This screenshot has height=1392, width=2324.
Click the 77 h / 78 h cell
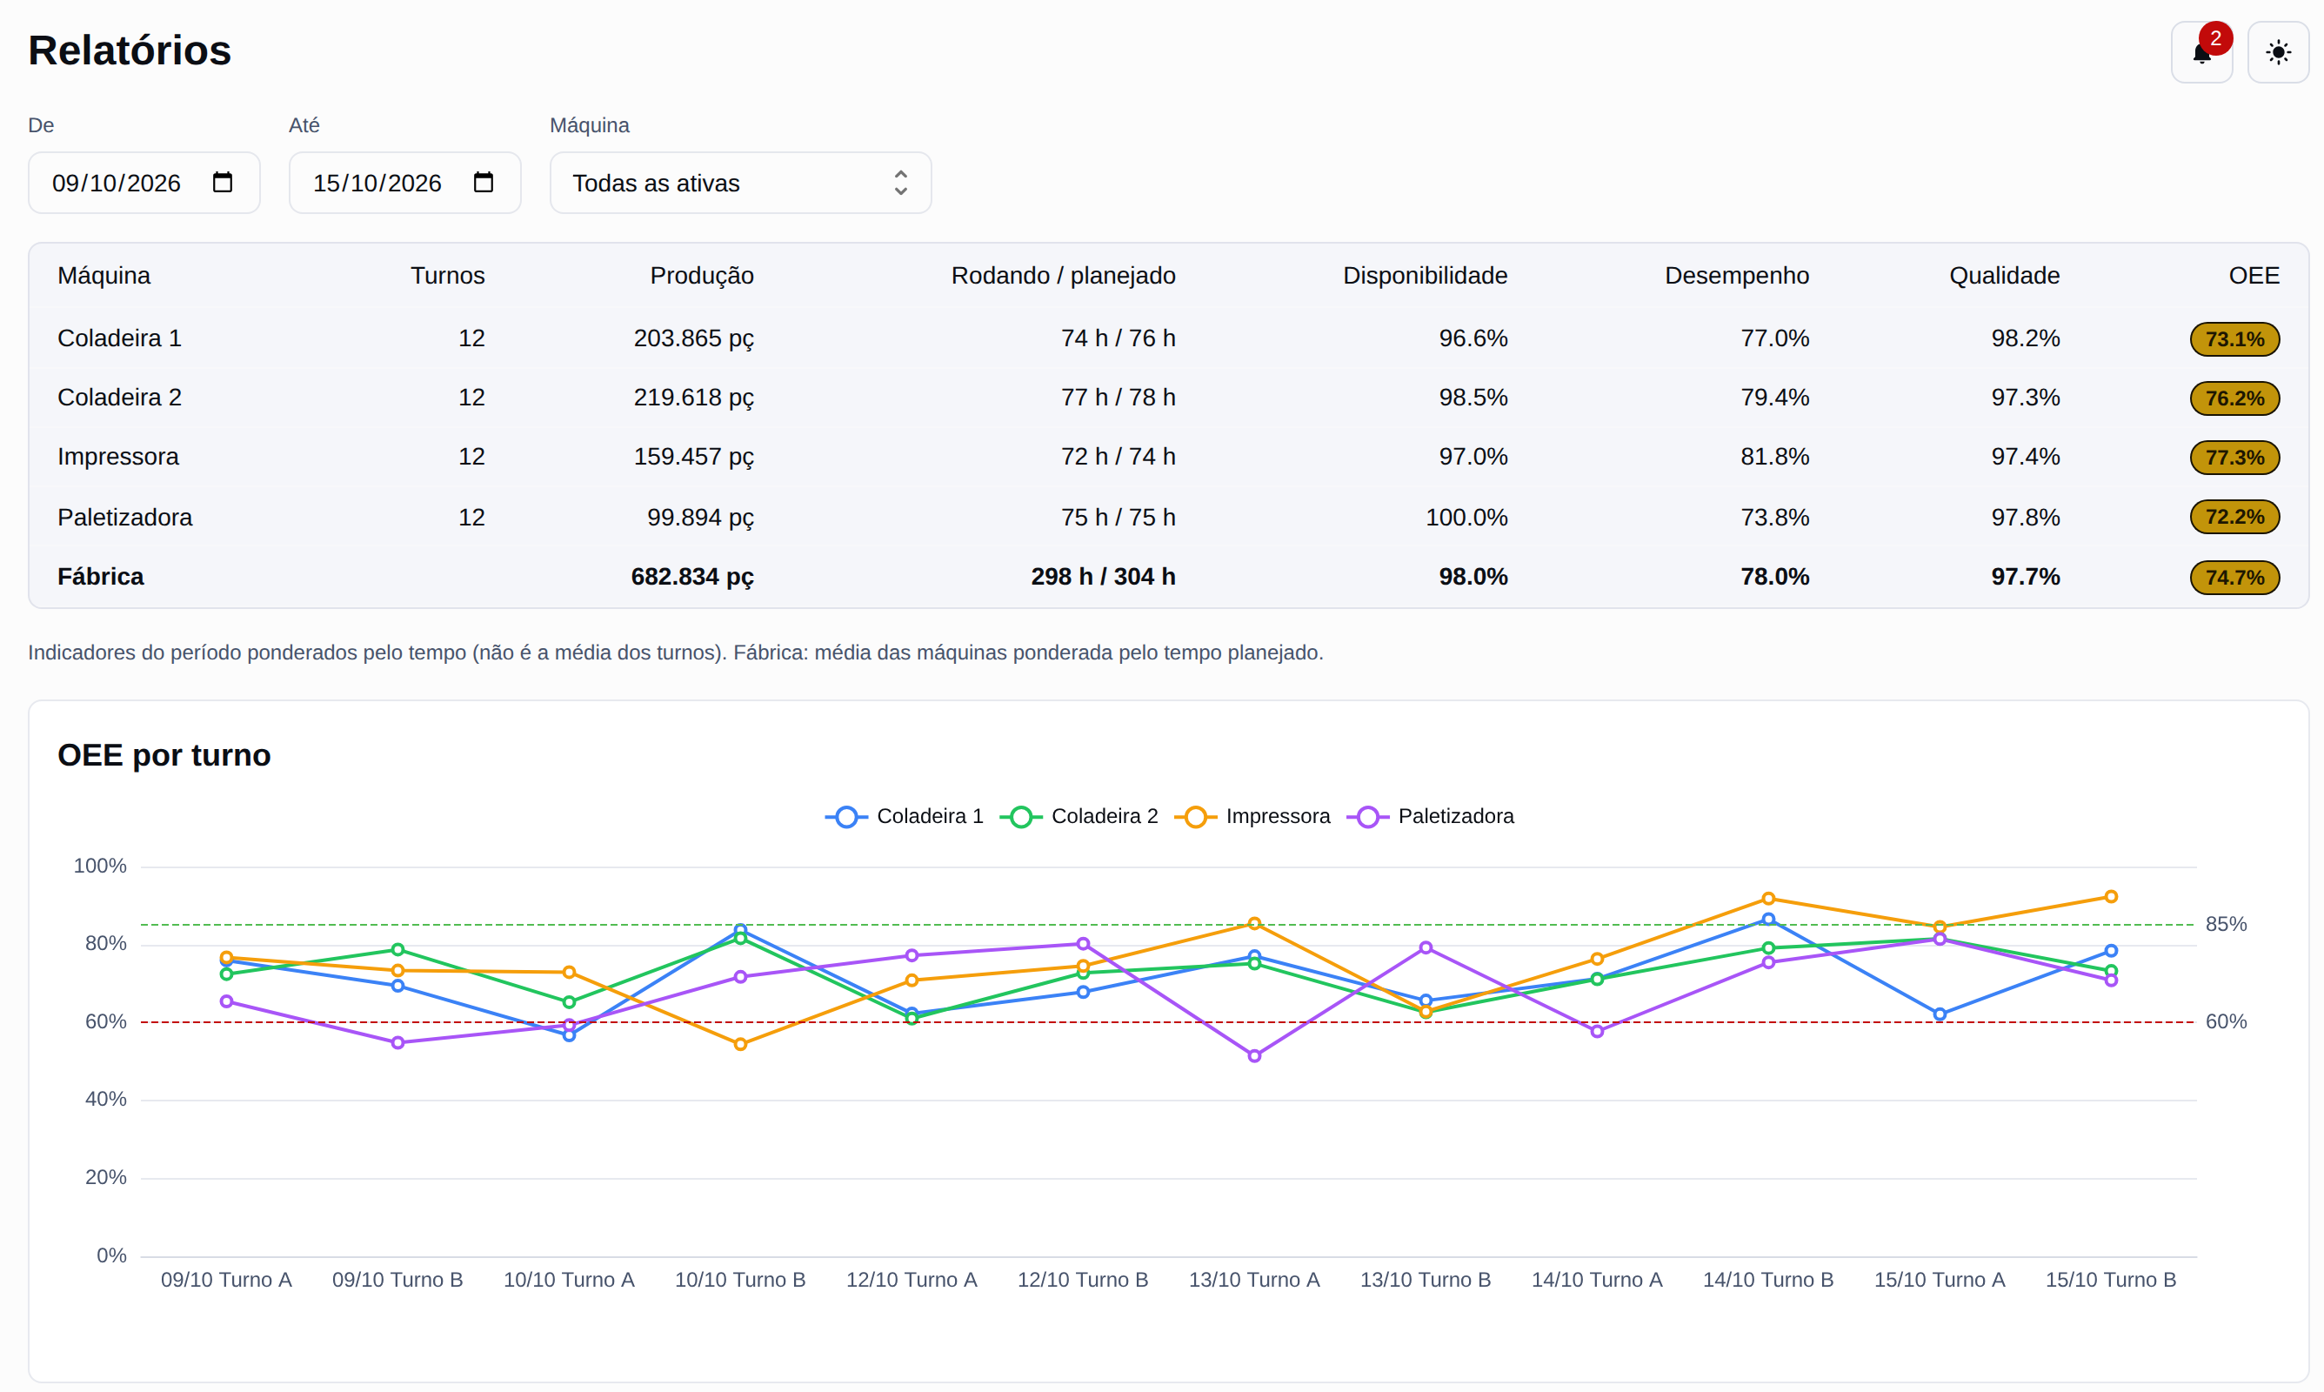tap(1118, 397)
